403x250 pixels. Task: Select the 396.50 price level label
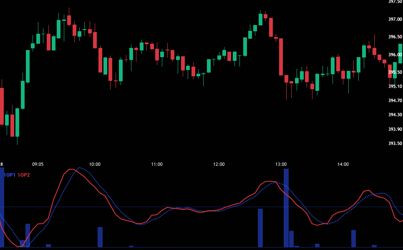click(395, 37)
